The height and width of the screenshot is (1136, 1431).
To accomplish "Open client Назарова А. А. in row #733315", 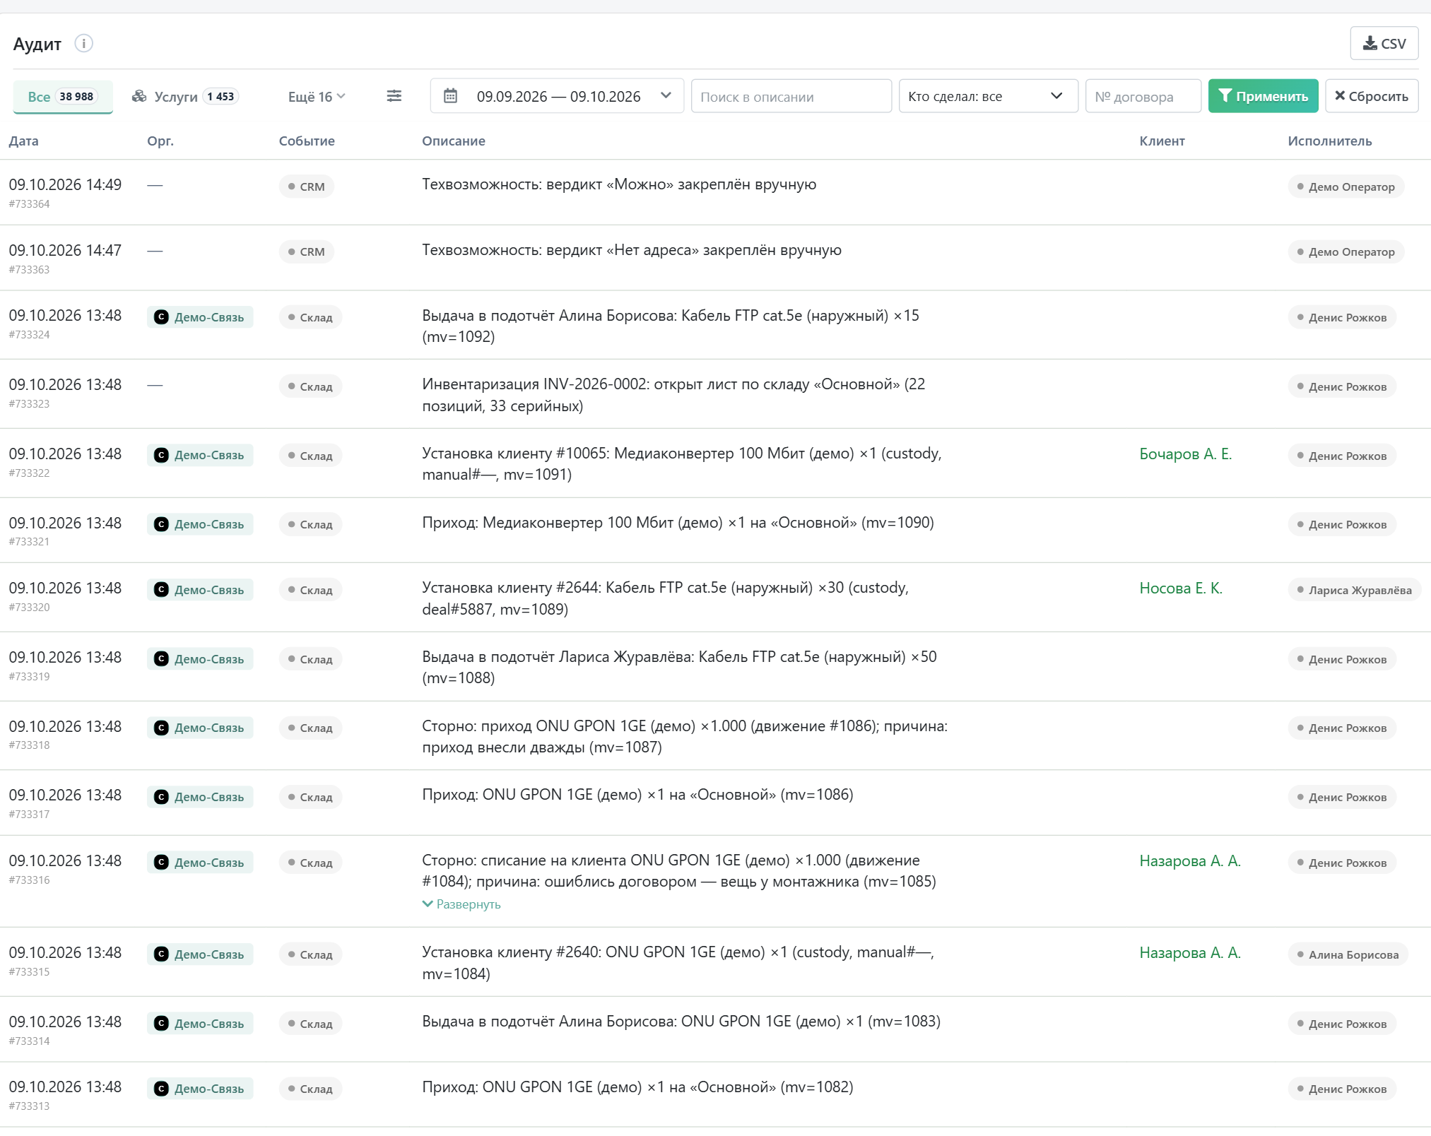I will [x=1189, y=953].
